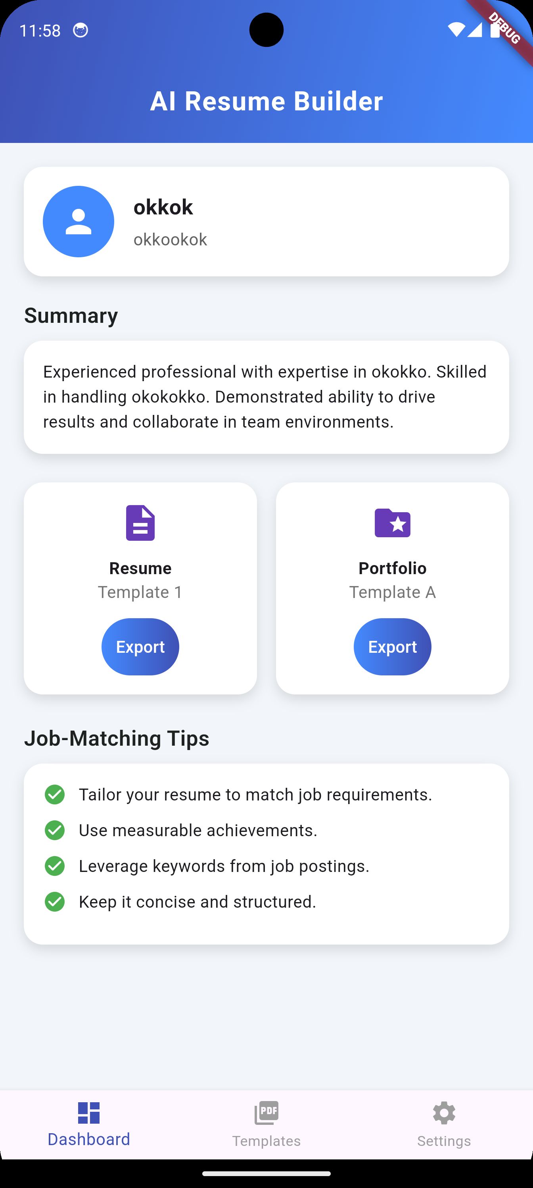Click the AI Resume Builder title
This screenshot has height=1188, width=533.
pyautogui.click(x=266, y=101)
